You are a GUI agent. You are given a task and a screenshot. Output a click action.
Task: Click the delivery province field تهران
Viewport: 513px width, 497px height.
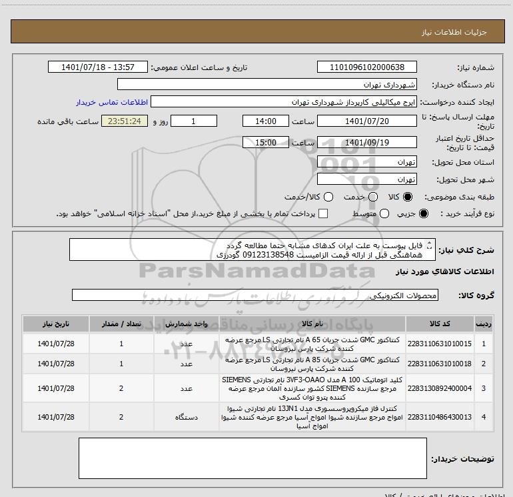(366, 161)
